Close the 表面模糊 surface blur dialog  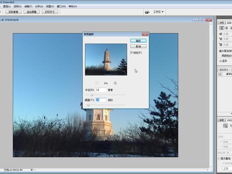[145, 34]
